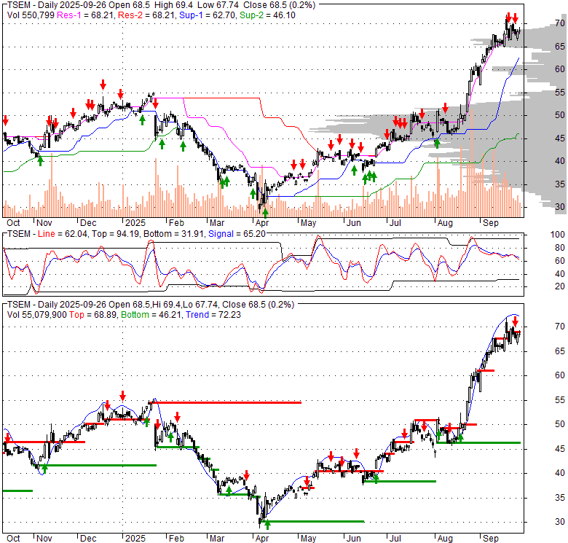Screen dimensions: 568x543
Task: Click the Jul label on bottom chart axis
Action: [395, 539]
